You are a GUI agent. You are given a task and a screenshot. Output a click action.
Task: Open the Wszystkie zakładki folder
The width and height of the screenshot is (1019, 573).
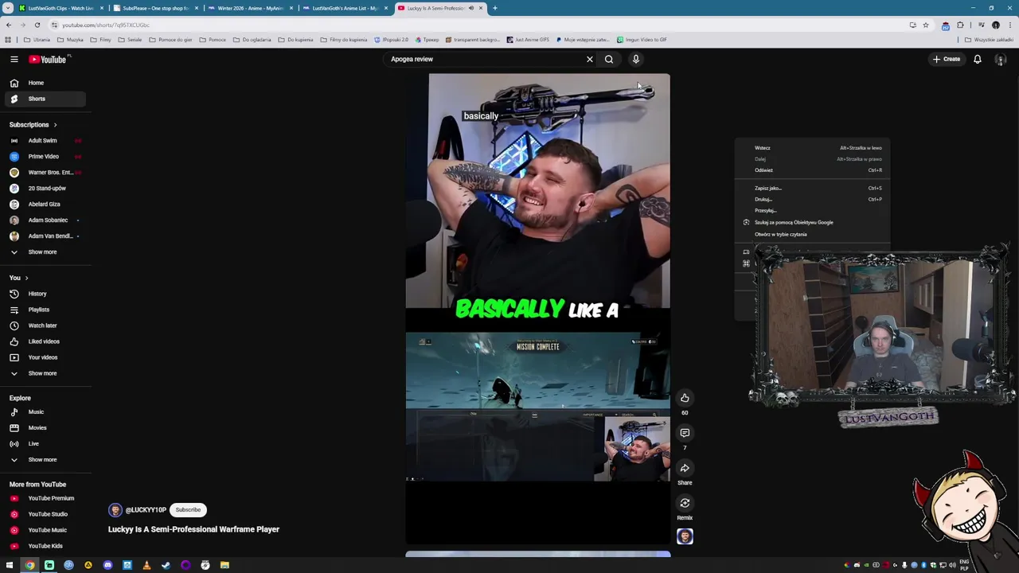tap(990, 40)
